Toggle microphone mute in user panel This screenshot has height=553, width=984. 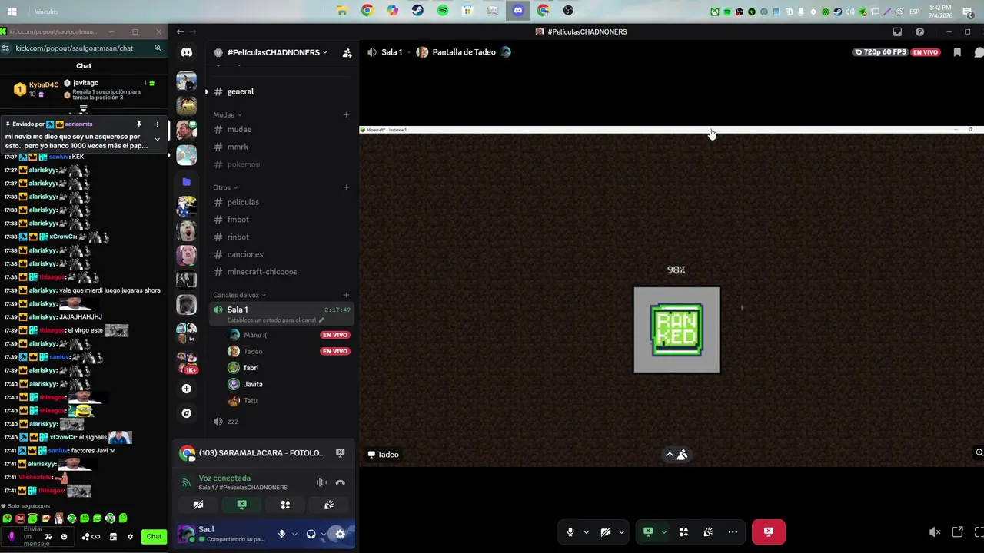point(281,534)
